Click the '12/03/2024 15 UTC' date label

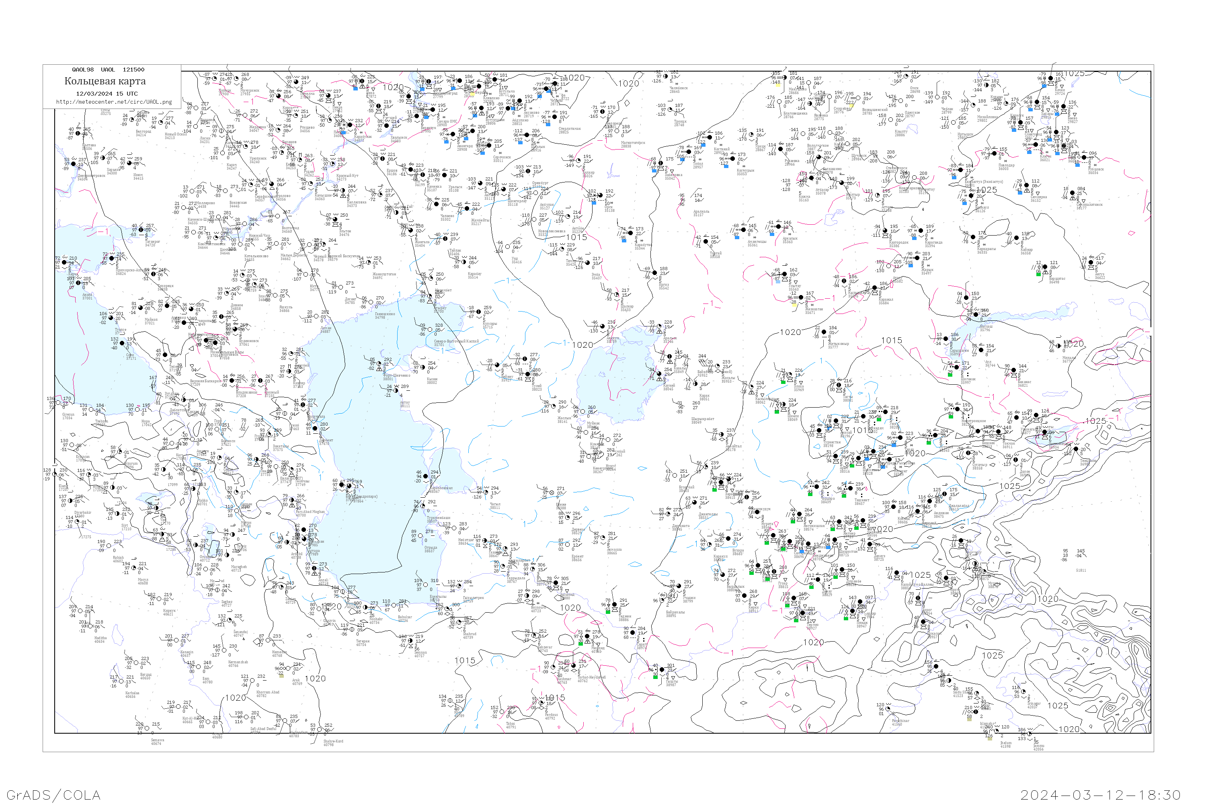point(107,94)
